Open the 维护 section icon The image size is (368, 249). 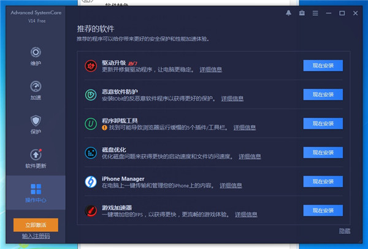point(36,52)
